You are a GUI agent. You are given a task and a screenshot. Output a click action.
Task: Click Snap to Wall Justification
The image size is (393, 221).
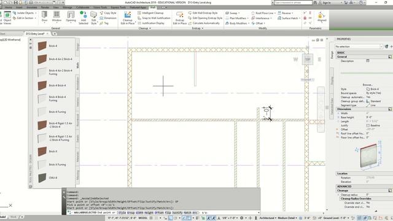tap(154, 18)
